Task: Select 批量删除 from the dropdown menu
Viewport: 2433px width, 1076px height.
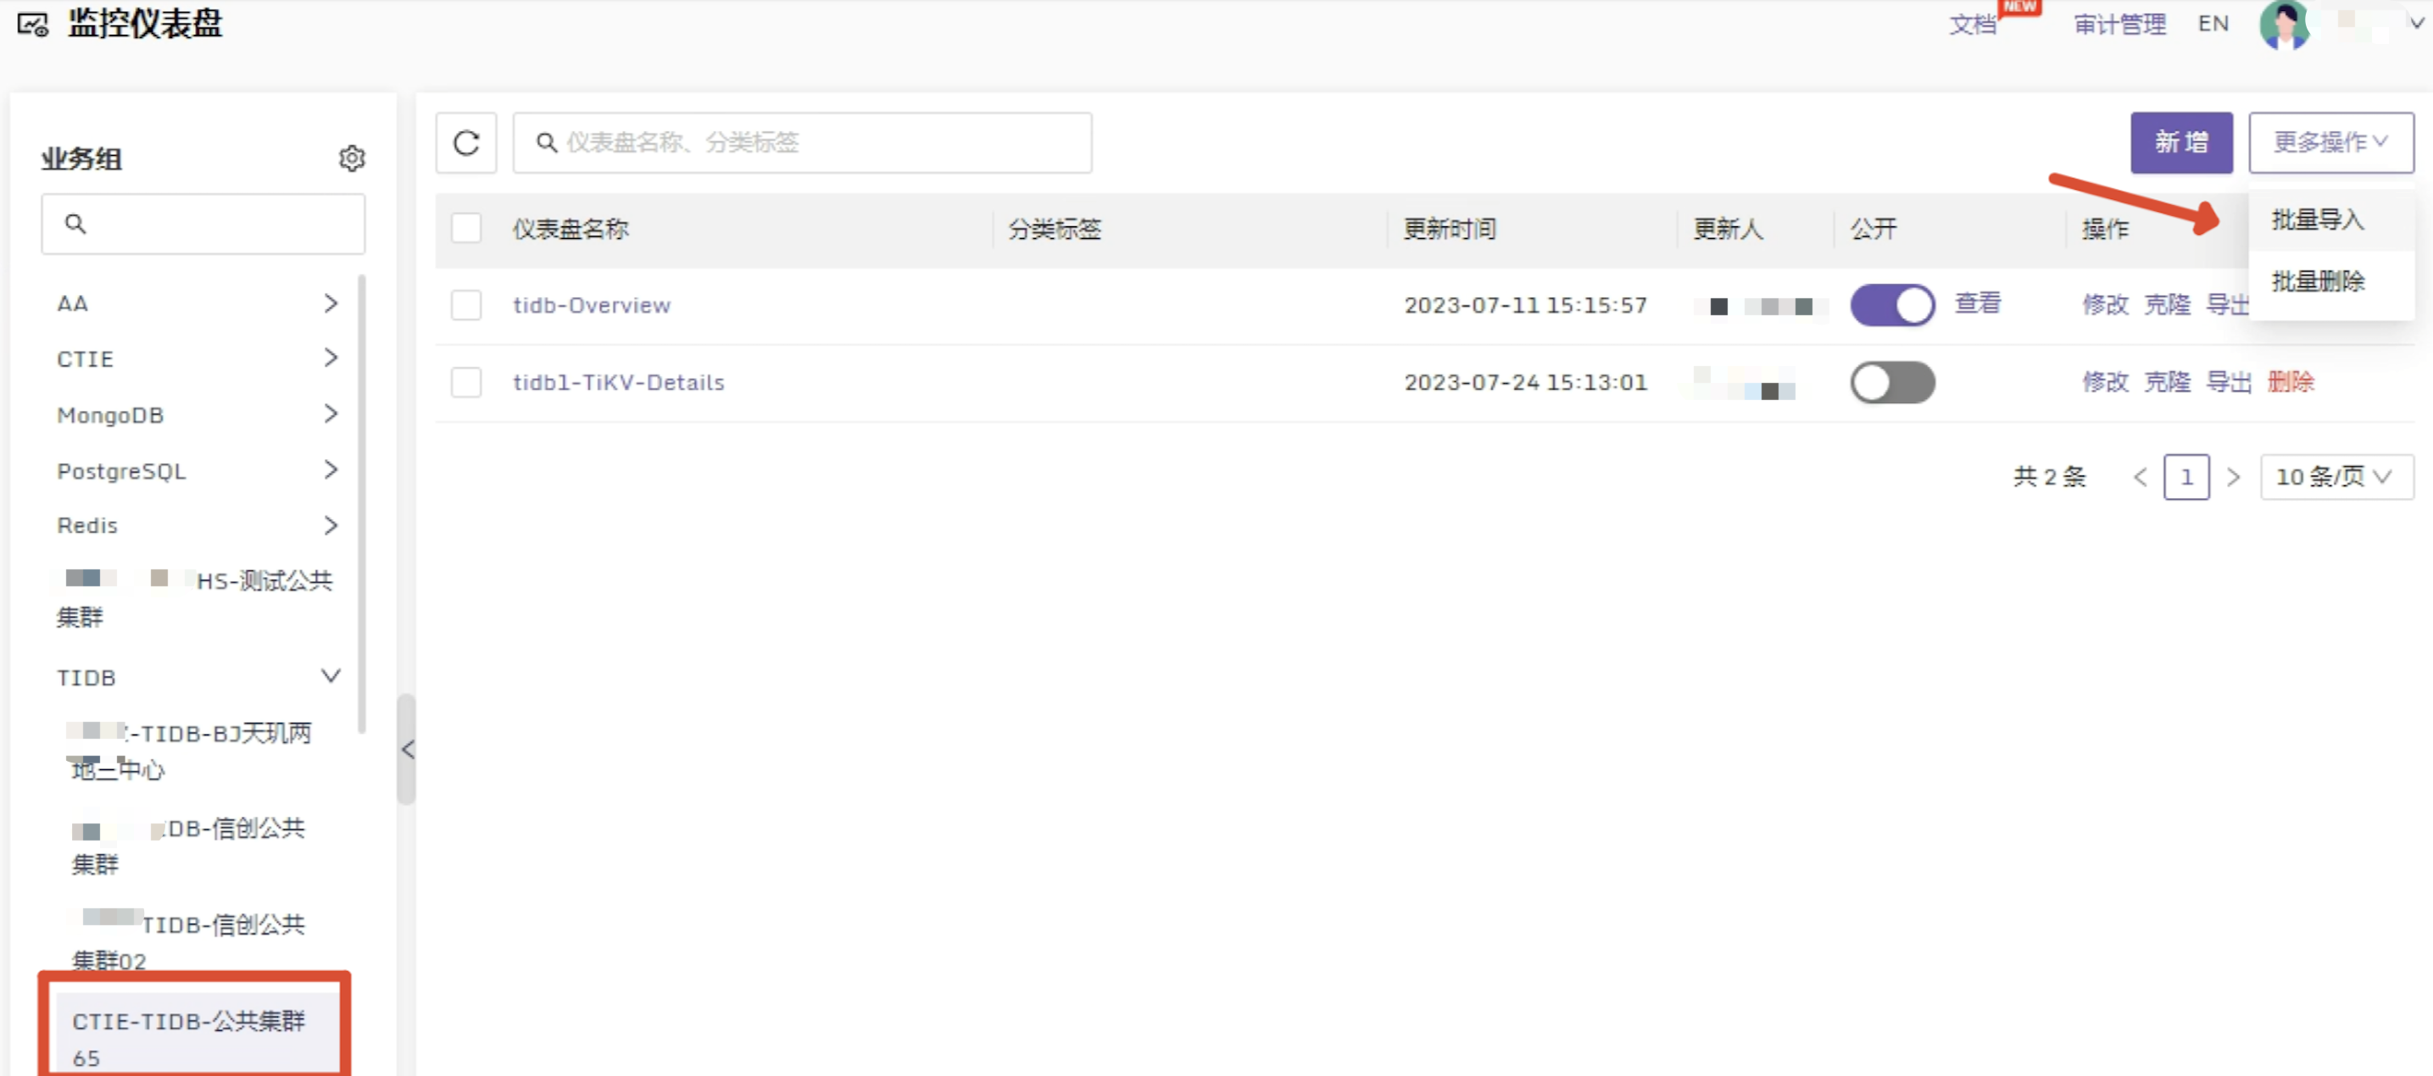Action: (x=2317, y=281)
